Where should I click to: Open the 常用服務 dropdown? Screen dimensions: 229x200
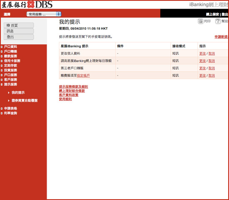tap(44, 14)
